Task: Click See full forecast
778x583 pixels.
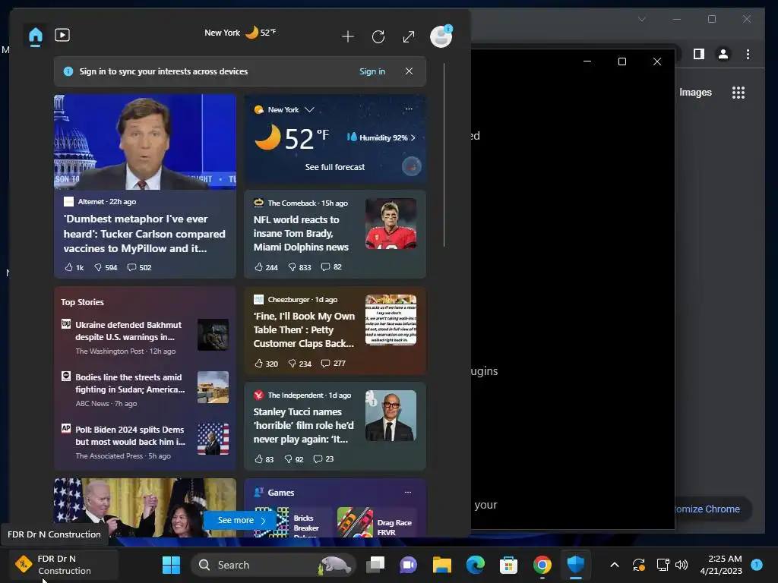Action: (335, 167)
